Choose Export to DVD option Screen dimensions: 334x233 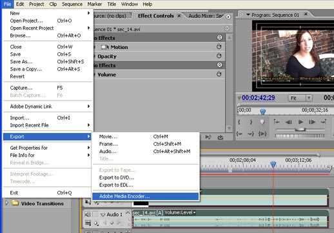coord(146,177)
